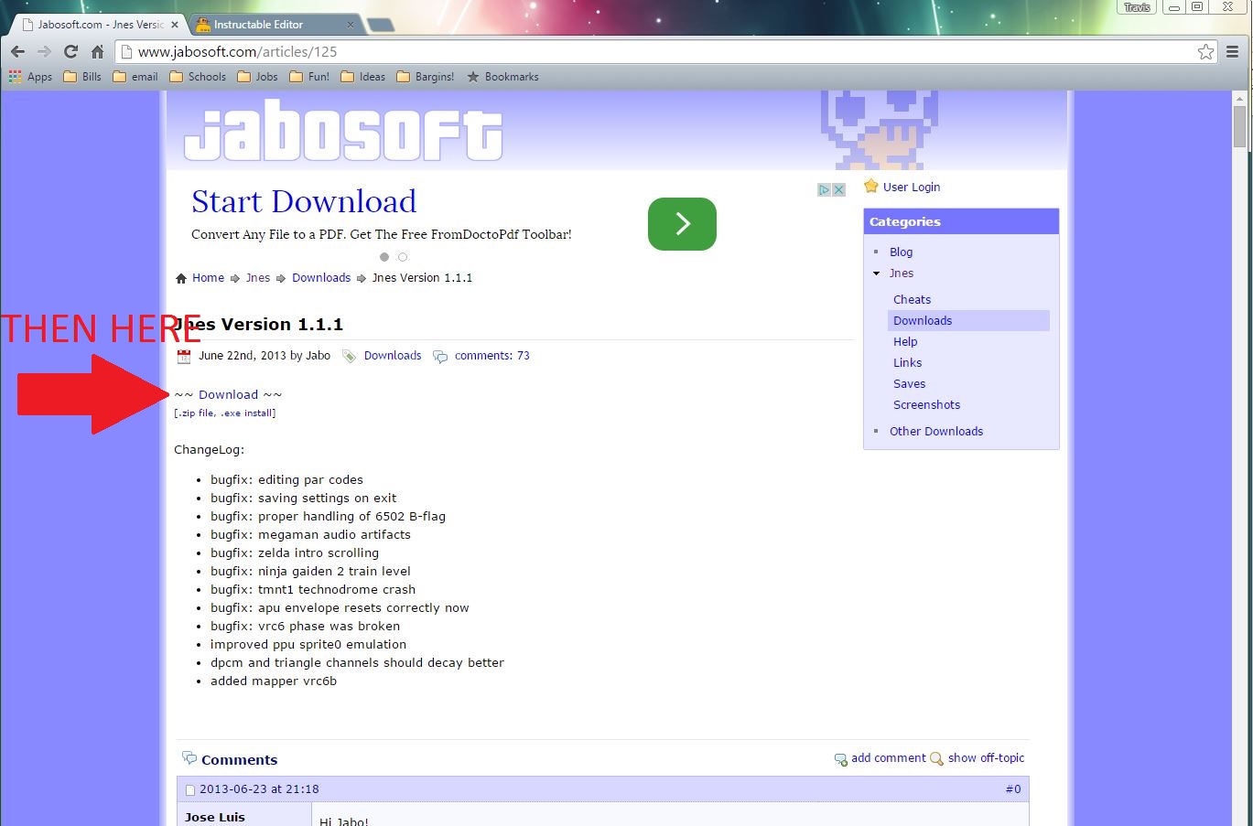
Task: Click the Downloads breadcrumb link
Action: click(321, 278)
